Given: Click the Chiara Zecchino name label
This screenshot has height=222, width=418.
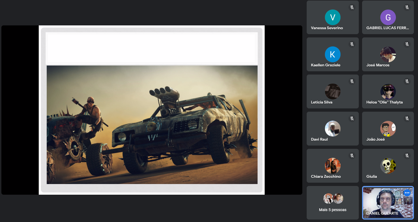Looking at the screenshot, I should click(326, 176).
